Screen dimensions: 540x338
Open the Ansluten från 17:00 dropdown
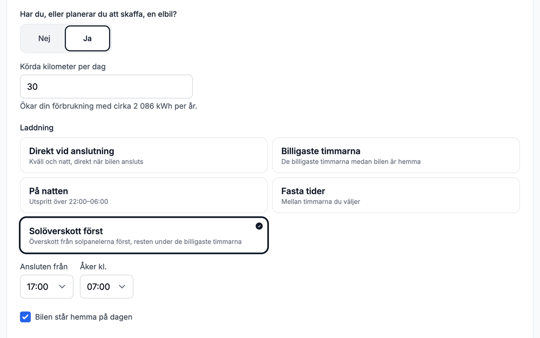tap(46, 286)
